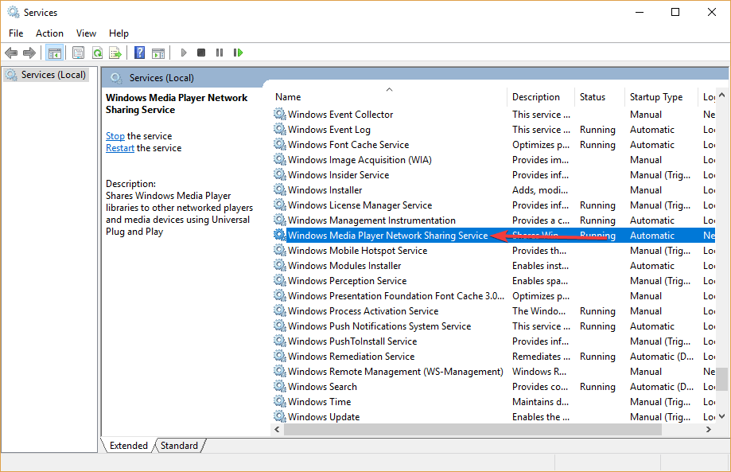Viewport: 731px width, 472px height.
Task: Click the Forward arrow toolbar icon
Action: click(x=29, y=53)
